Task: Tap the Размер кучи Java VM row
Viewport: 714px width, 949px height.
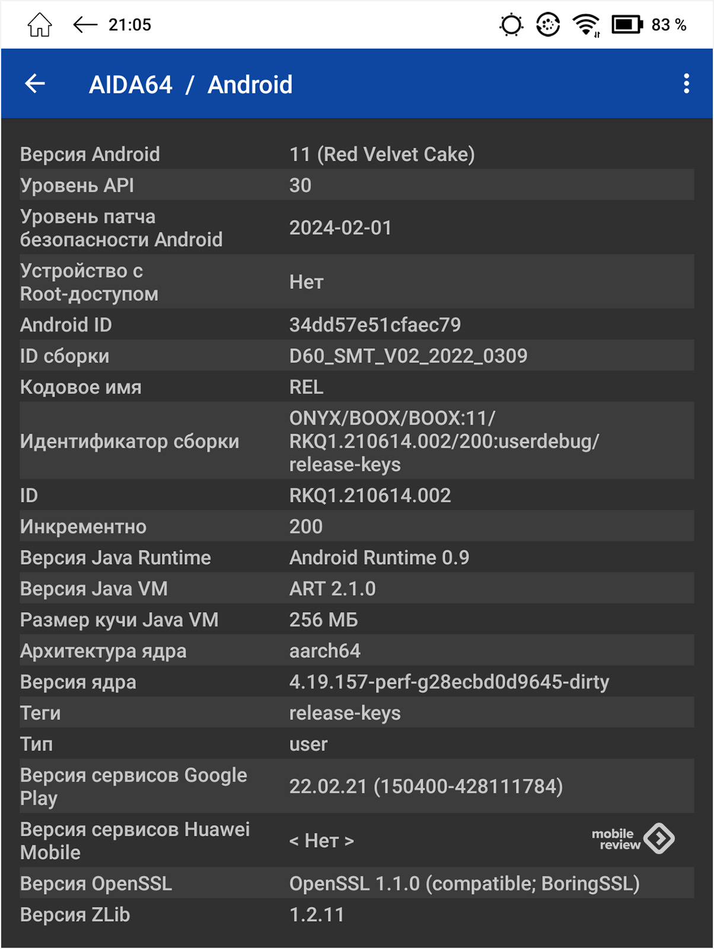Action: coord(357,620)
